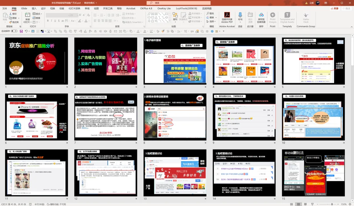The width and height of the screenshot is (354, 206).
Task: Start Slide Show icon in status bar
Action: pyautogui.click(x=312, y=204)
